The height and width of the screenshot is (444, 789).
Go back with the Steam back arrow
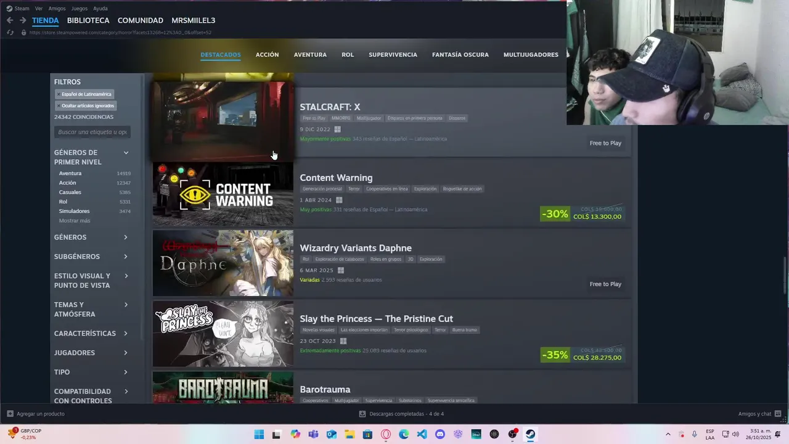tap(10, 20)
